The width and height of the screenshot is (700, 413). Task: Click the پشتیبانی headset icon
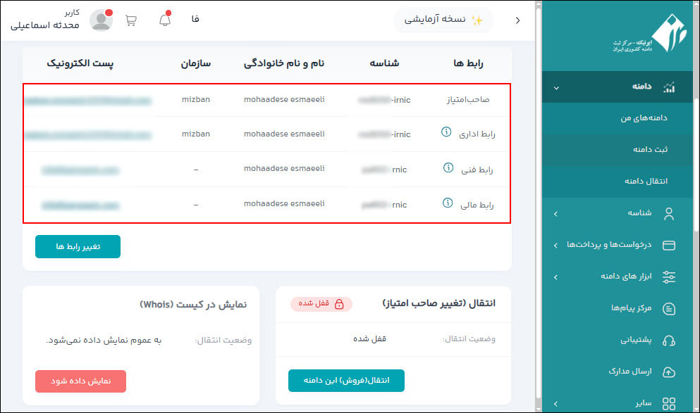coord(668,340)
